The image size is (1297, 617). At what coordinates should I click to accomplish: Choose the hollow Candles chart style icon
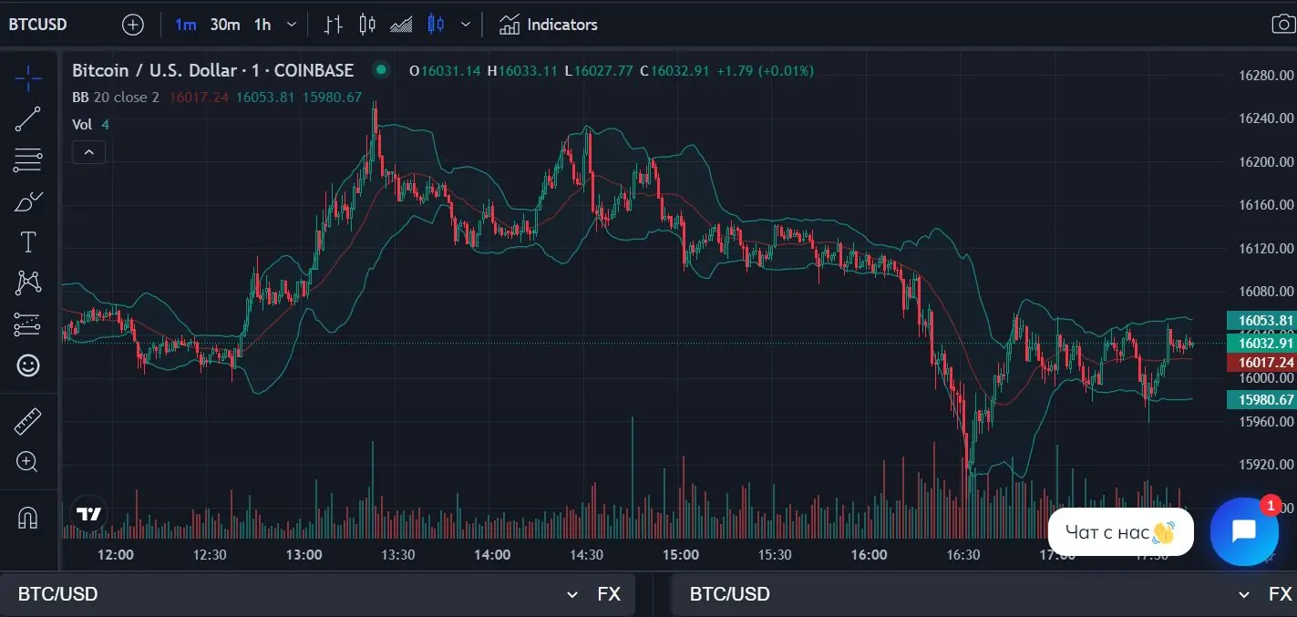coord(367,25)
